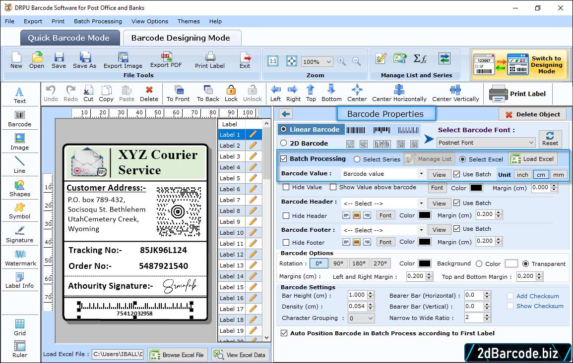Increase the Density stepper value
Screen dimensions: 573x363
(371, 304)
